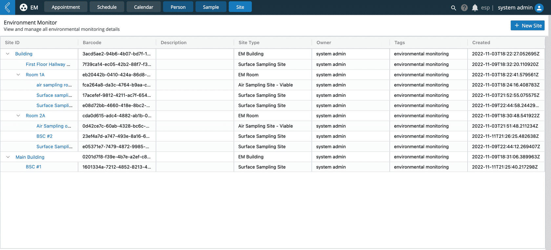Go to the Appointment tab
The width and height of the screenshot is (551, 250).
66,7
